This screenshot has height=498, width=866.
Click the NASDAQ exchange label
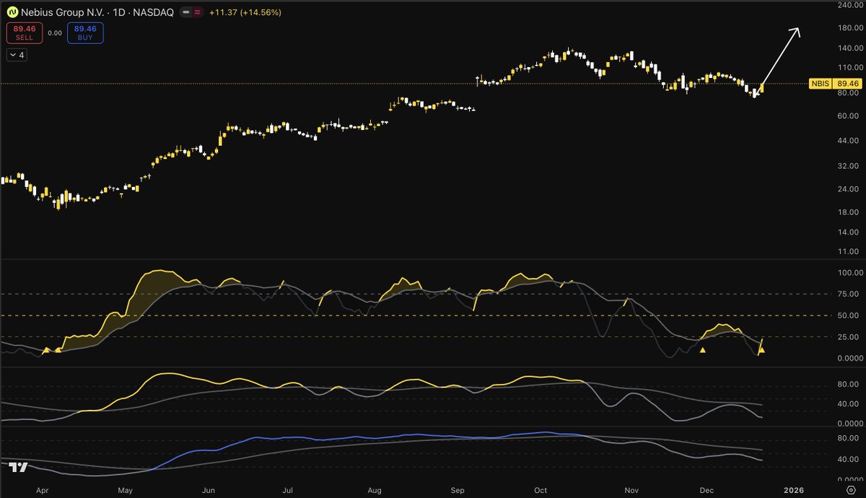tap(155, 13)
